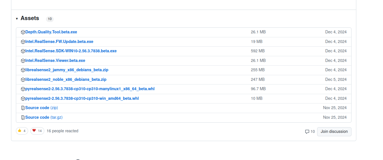The width and height of the screenshot is (383, 160).
Task: Click the package icon beside Depth.Quality.Tool.beta.exe
Action: point(23,32)
